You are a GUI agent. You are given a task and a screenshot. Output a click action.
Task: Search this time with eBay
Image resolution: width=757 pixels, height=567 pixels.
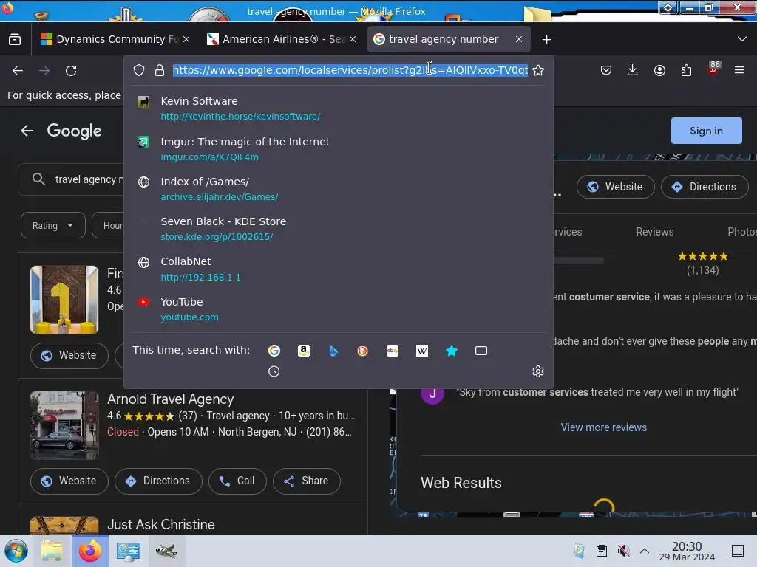pos(393,351)
